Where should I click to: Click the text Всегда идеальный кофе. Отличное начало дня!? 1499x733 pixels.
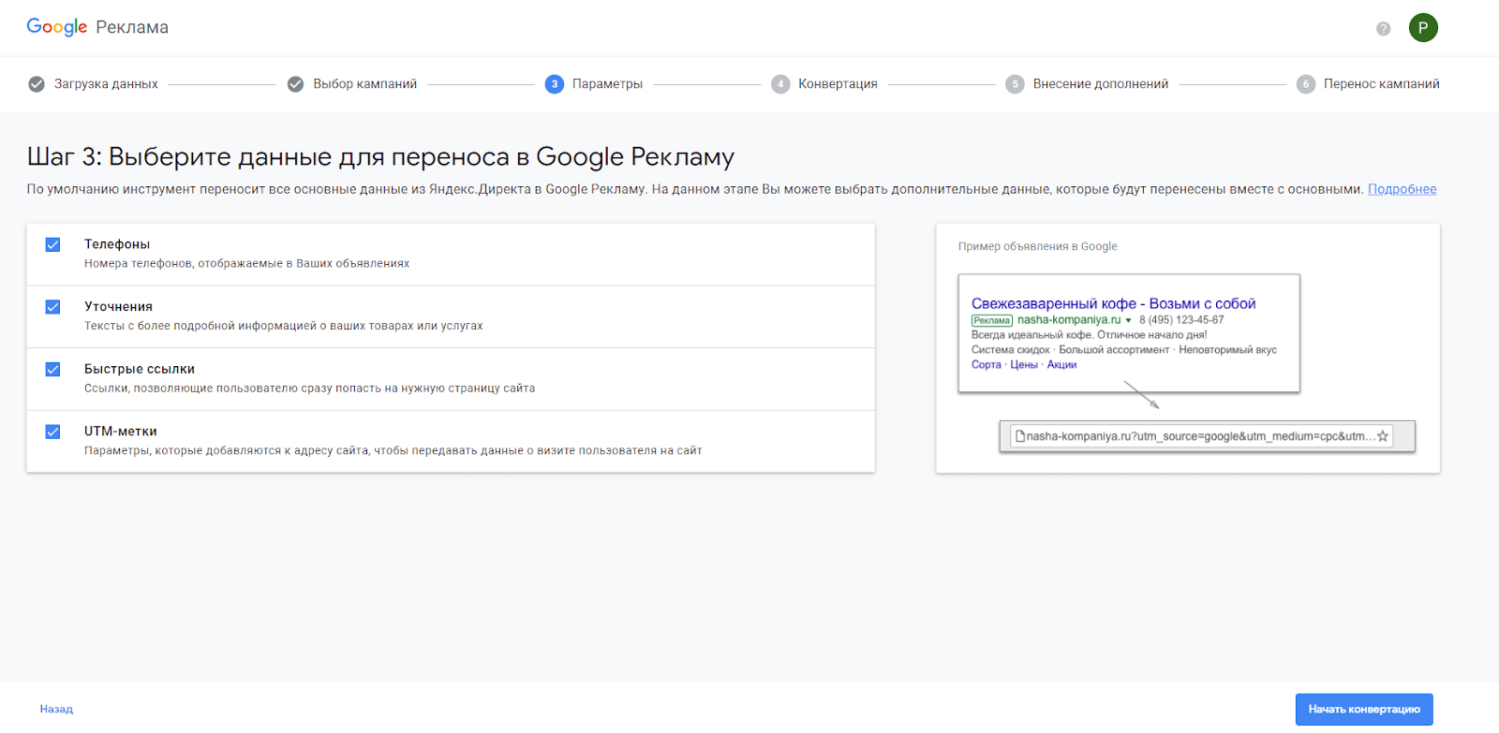1089,335
